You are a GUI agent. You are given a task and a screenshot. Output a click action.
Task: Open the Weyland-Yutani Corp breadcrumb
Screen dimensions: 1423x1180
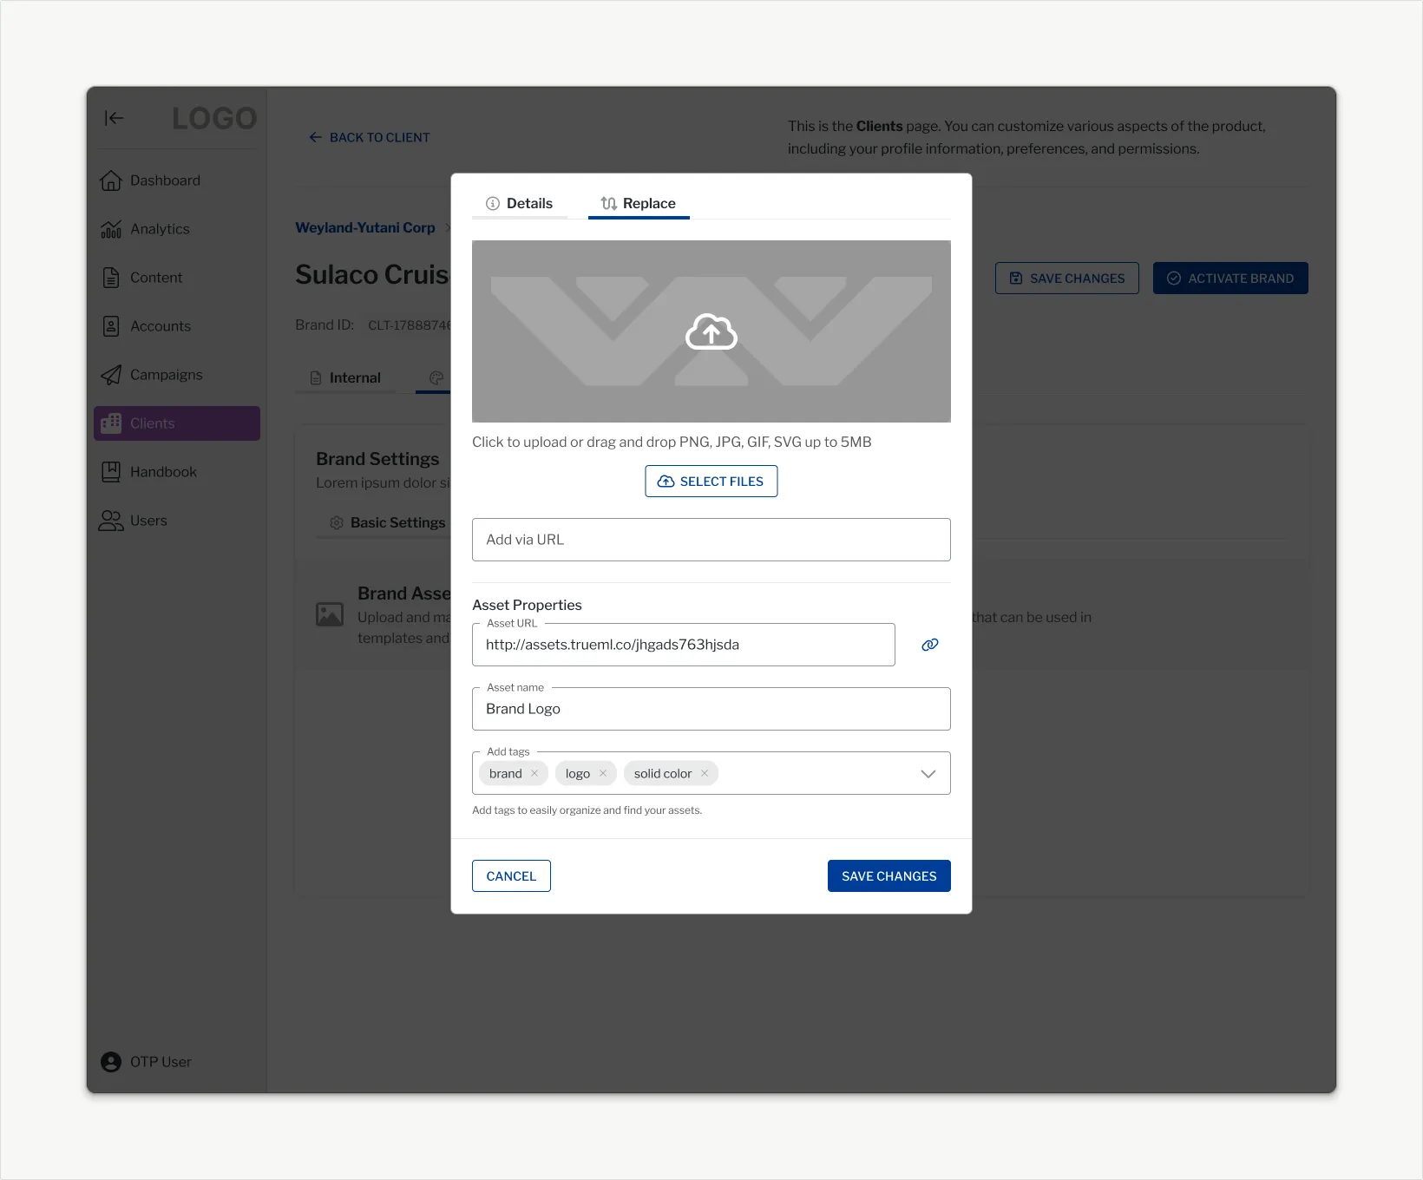pos(365,227)
